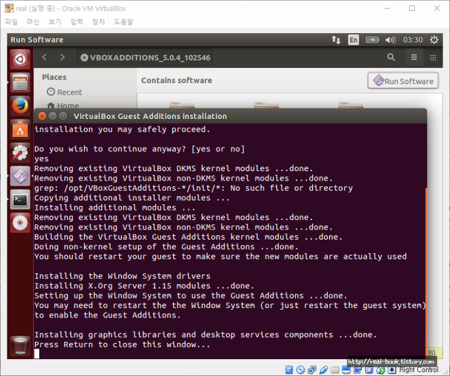Click the network adapters status icon
This screenshot has height=376, width=450.
click(x=312, y=370)
